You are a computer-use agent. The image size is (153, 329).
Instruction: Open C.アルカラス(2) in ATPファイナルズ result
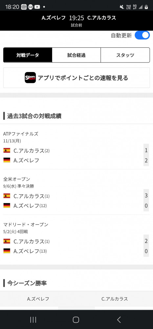coord(32,150)
